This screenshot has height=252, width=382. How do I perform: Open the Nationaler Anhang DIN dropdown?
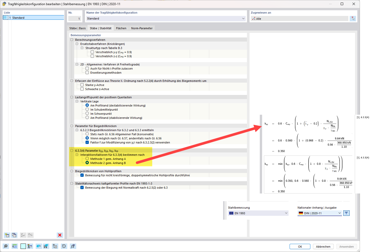(320, 213)
